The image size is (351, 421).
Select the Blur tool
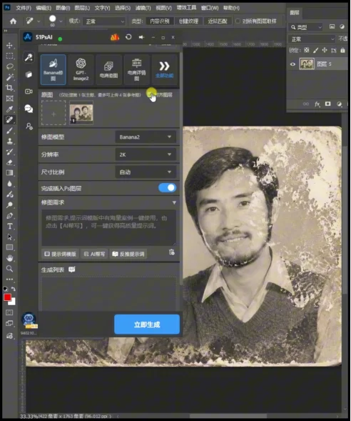[x=9, y=184]
